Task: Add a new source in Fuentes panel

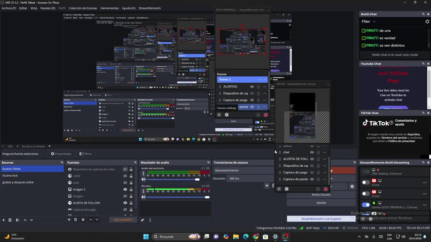Action: click(69, 220)
